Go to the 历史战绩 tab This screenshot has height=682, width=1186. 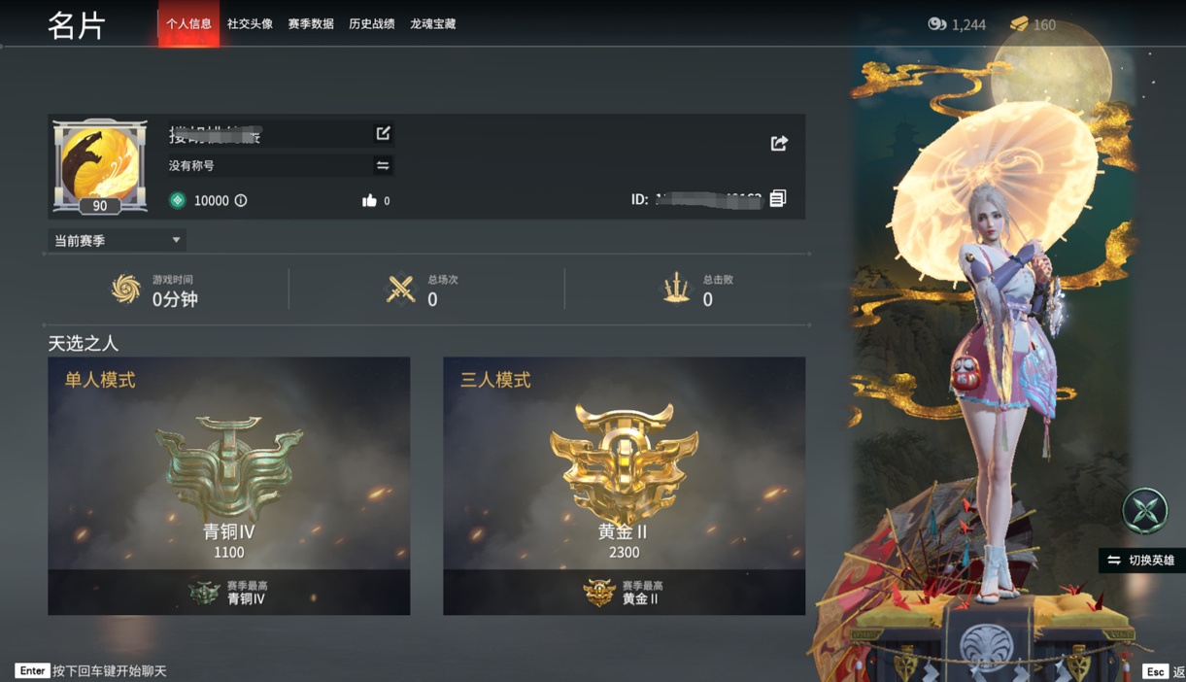point(372,23)
